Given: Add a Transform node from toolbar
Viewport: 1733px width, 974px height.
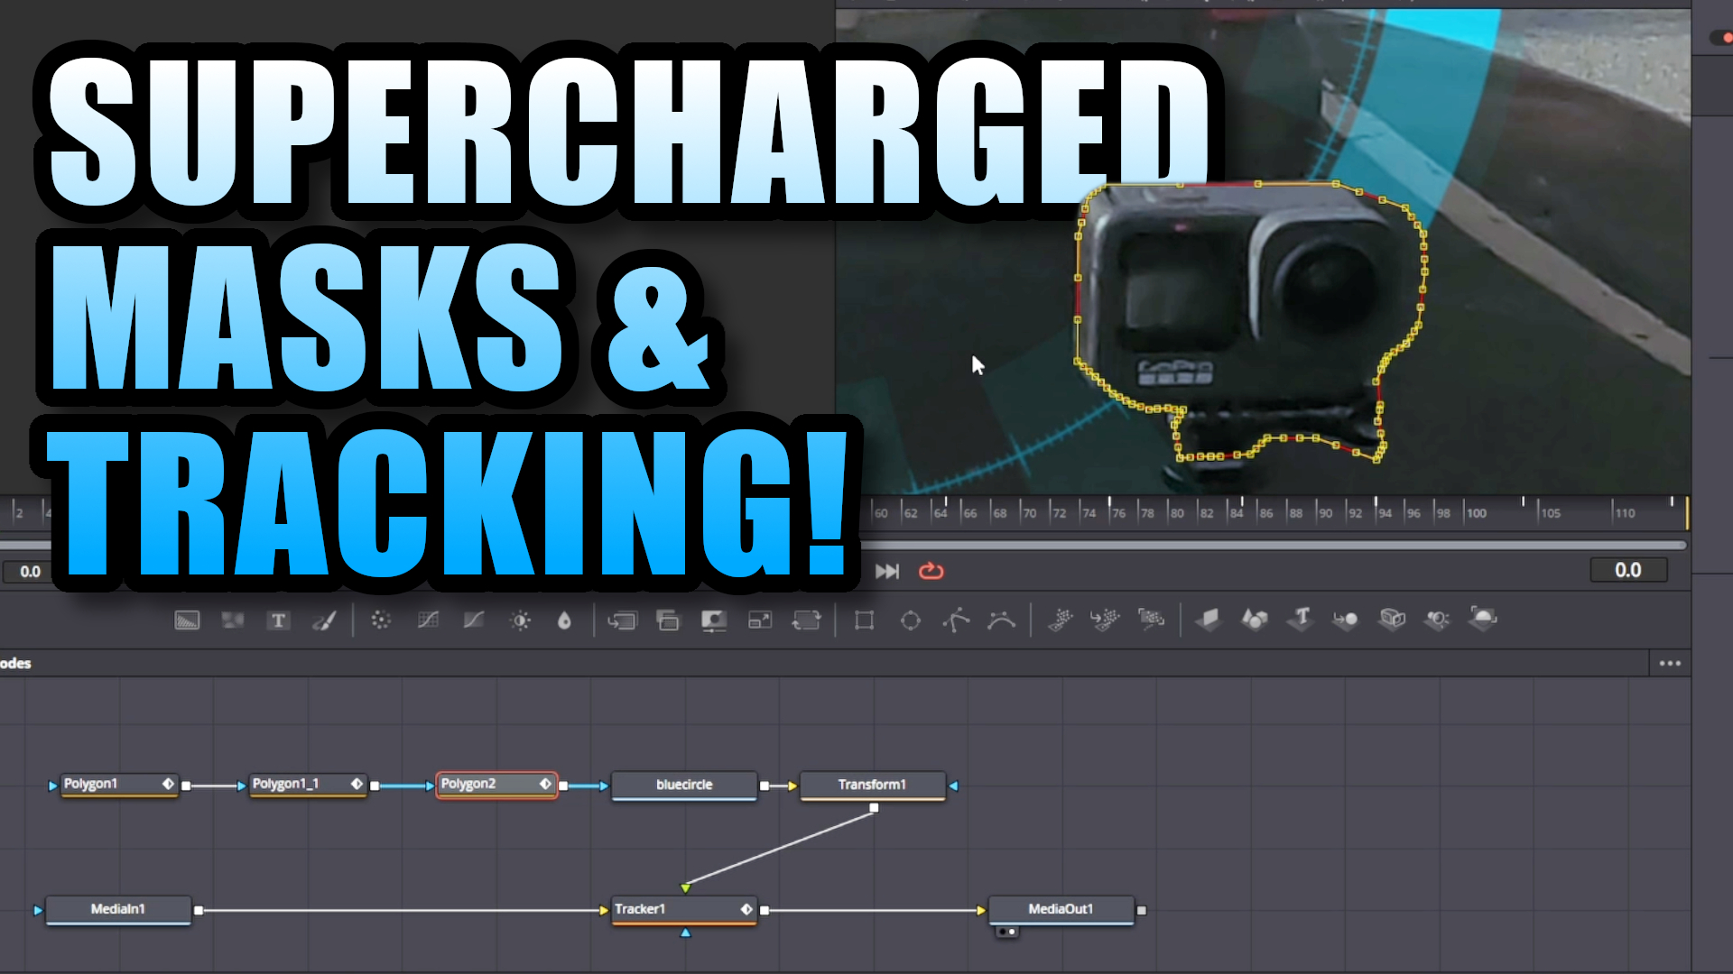Looking at the screenshot, I should [806, 620].
